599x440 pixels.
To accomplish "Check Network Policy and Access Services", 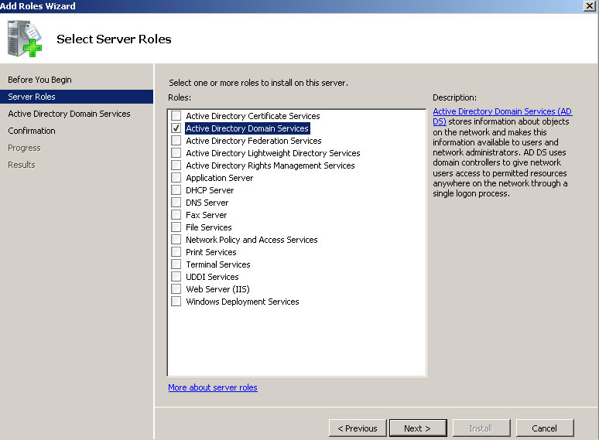I will coord(176,240).
